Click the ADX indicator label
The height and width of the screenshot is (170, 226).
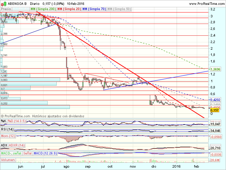[4, 145]
